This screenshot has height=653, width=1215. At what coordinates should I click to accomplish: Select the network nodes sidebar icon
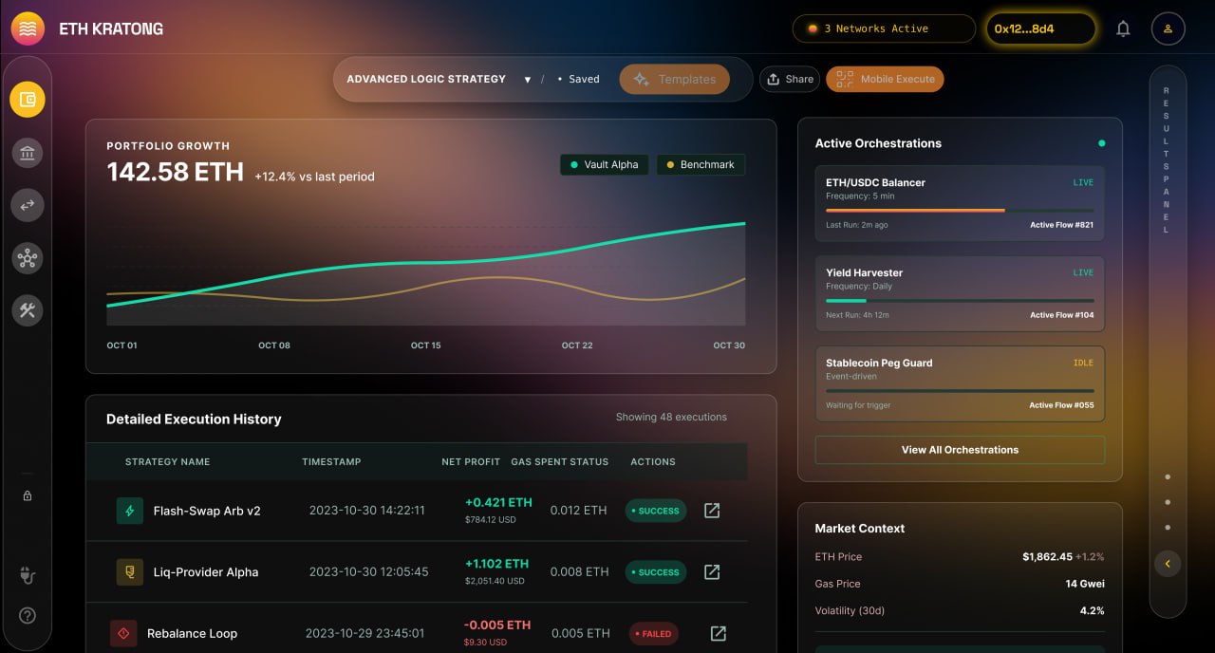click(28, 257)
